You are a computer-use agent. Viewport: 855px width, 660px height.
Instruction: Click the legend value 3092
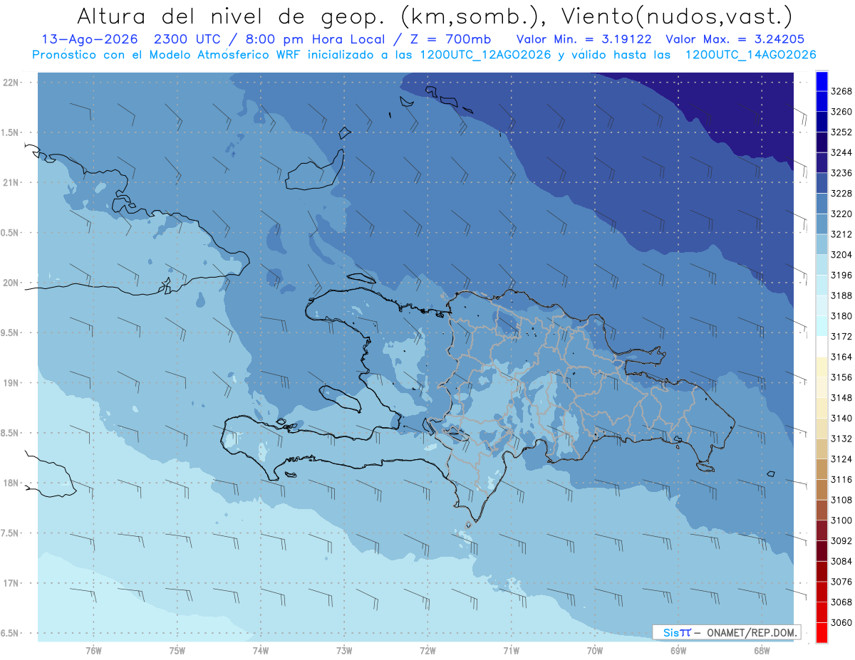pos(841,541)
